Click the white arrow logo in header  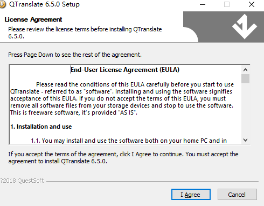(245, 26)
